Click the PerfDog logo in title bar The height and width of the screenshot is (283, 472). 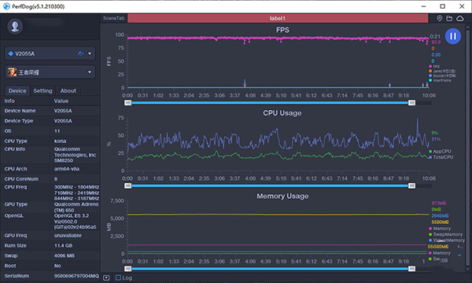[x=6, y=6]
